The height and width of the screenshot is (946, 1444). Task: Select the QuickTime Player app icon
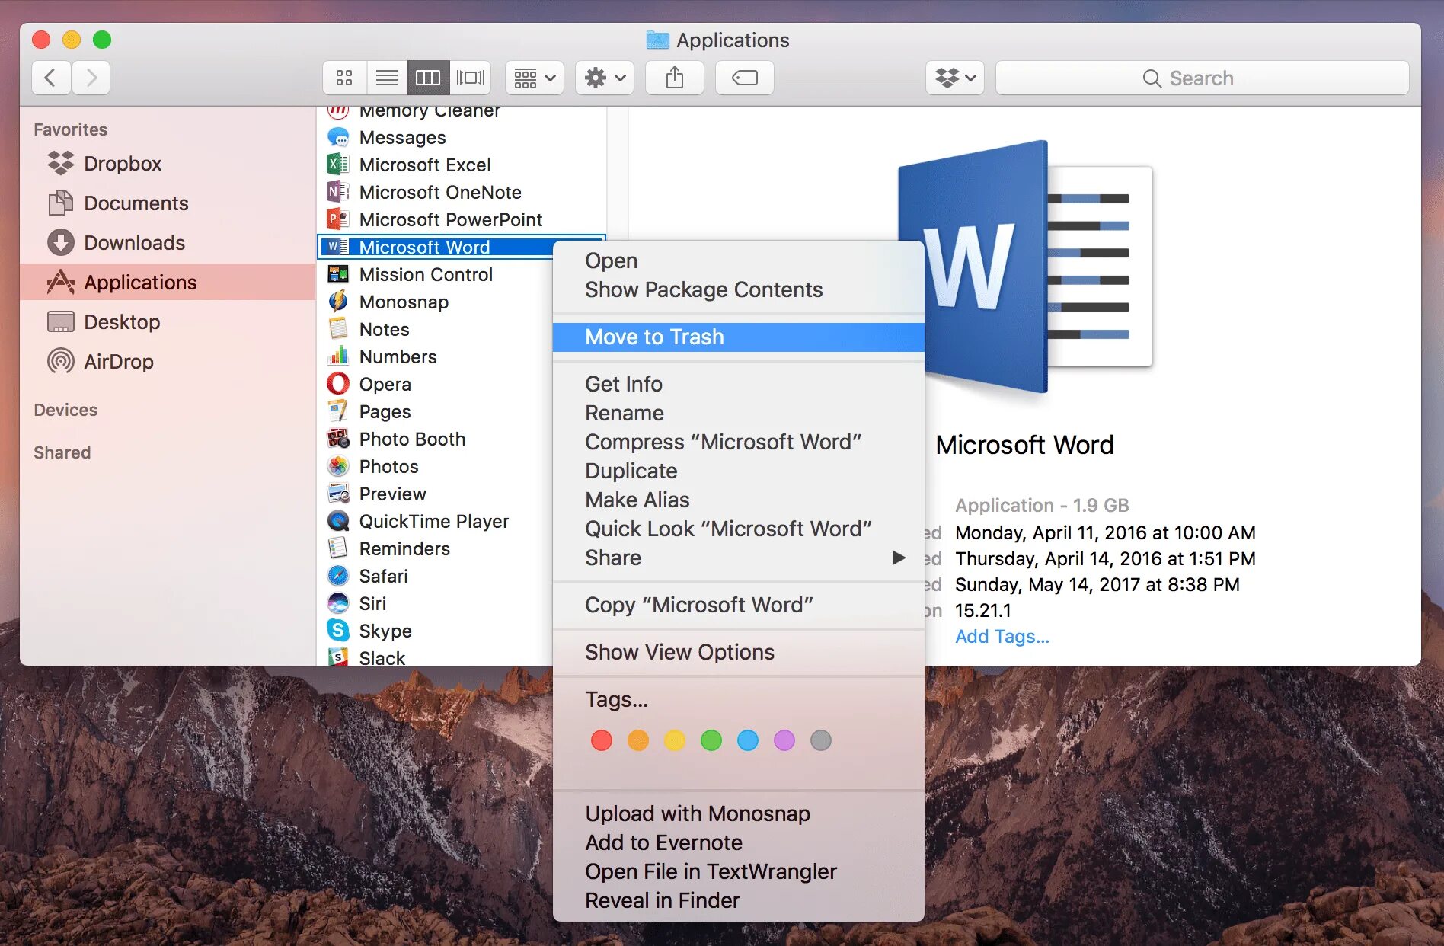(338, 522)
